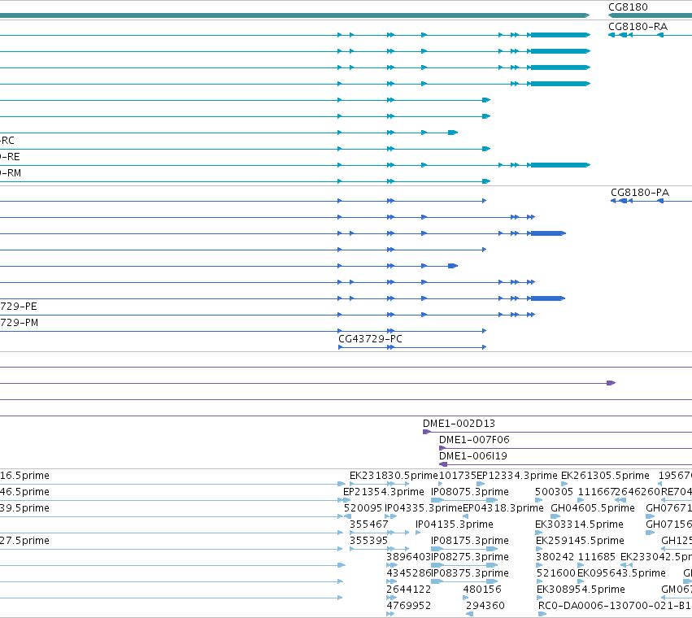Select the 521600 label
The height and width of the screenshot is (618, 692).
(556, 573)
